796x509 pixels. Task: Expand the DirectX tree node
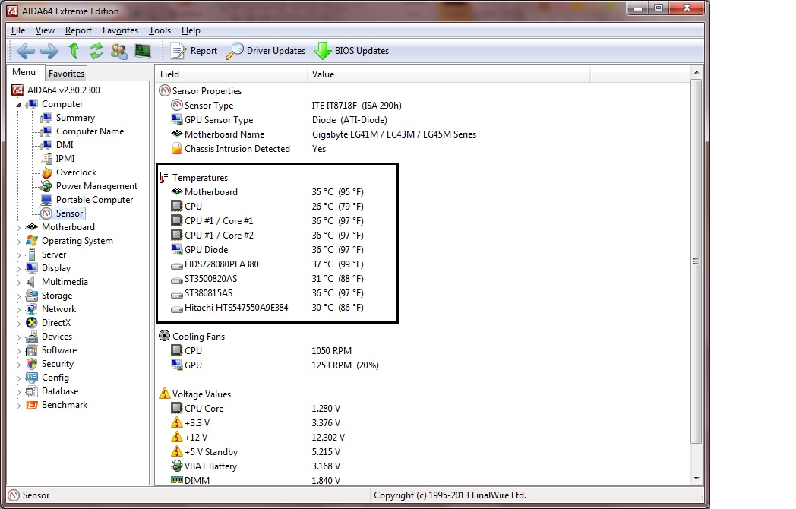tap(19, 324)
